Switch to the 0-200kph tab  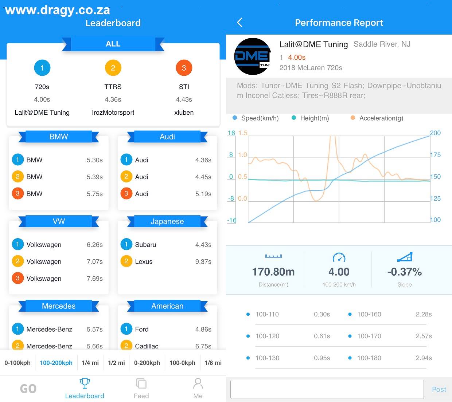point(147,363)
